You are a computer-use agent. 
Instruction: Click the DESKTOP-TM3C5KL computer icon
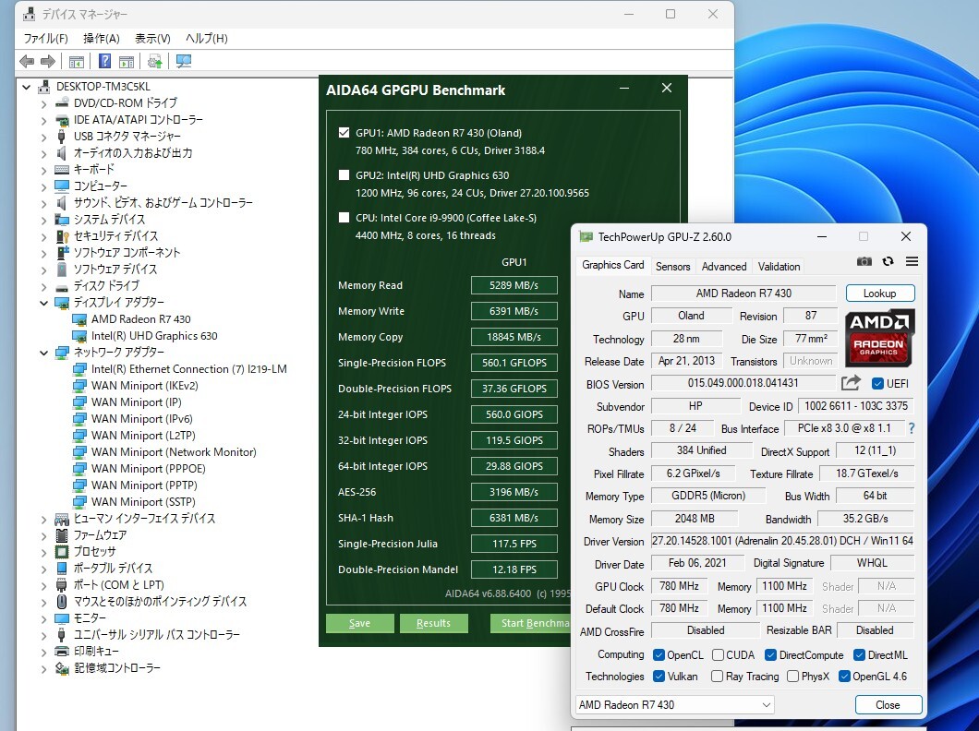(44, 87)
